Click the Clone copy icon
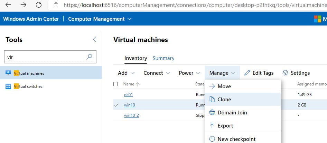The width and height of the screenshot is (327, 143). point(212,99)
